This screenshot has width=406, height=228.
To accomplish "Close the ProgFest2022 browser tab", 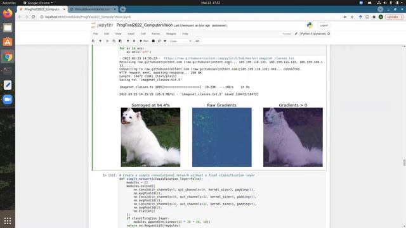I will click(64, 9).
